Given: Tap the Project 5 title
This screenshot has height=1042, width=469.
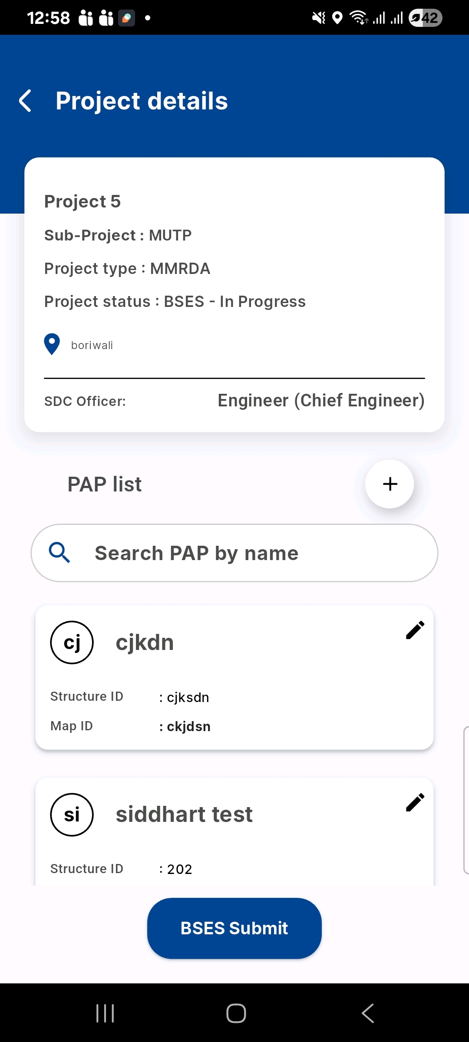Looking at the screenshot, I should [83, 201].
